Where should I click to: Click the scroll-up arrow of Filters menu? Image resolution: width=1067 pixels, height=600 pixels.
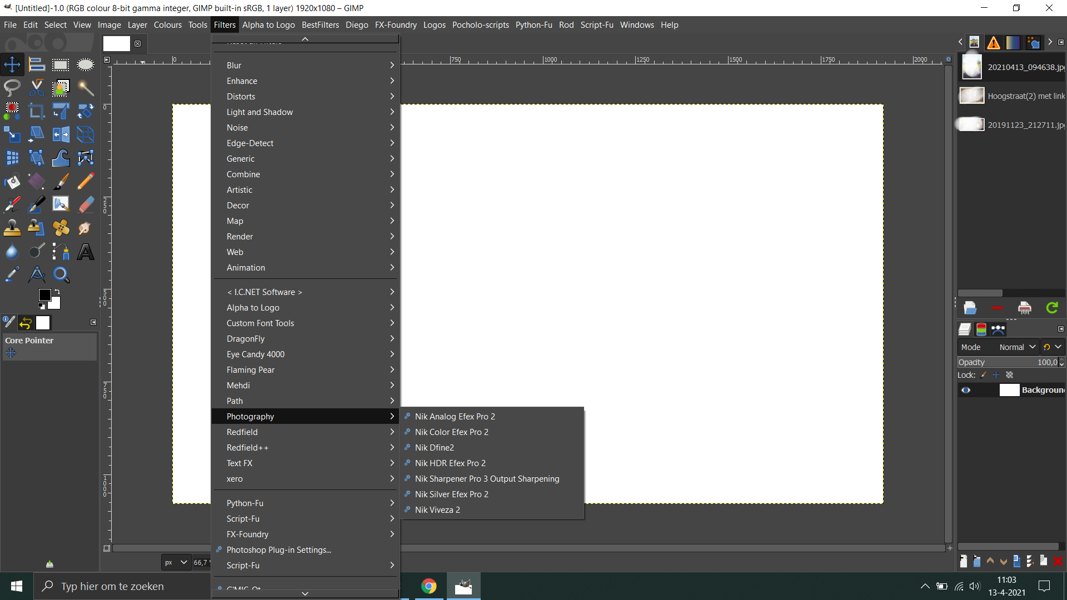click(x=305, y=39)
